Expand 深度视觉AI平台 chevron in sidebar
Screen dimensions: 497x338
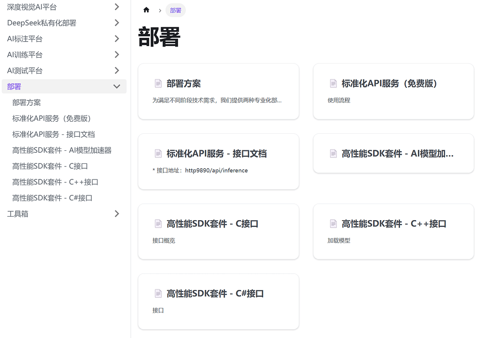(x=116, y=7)
